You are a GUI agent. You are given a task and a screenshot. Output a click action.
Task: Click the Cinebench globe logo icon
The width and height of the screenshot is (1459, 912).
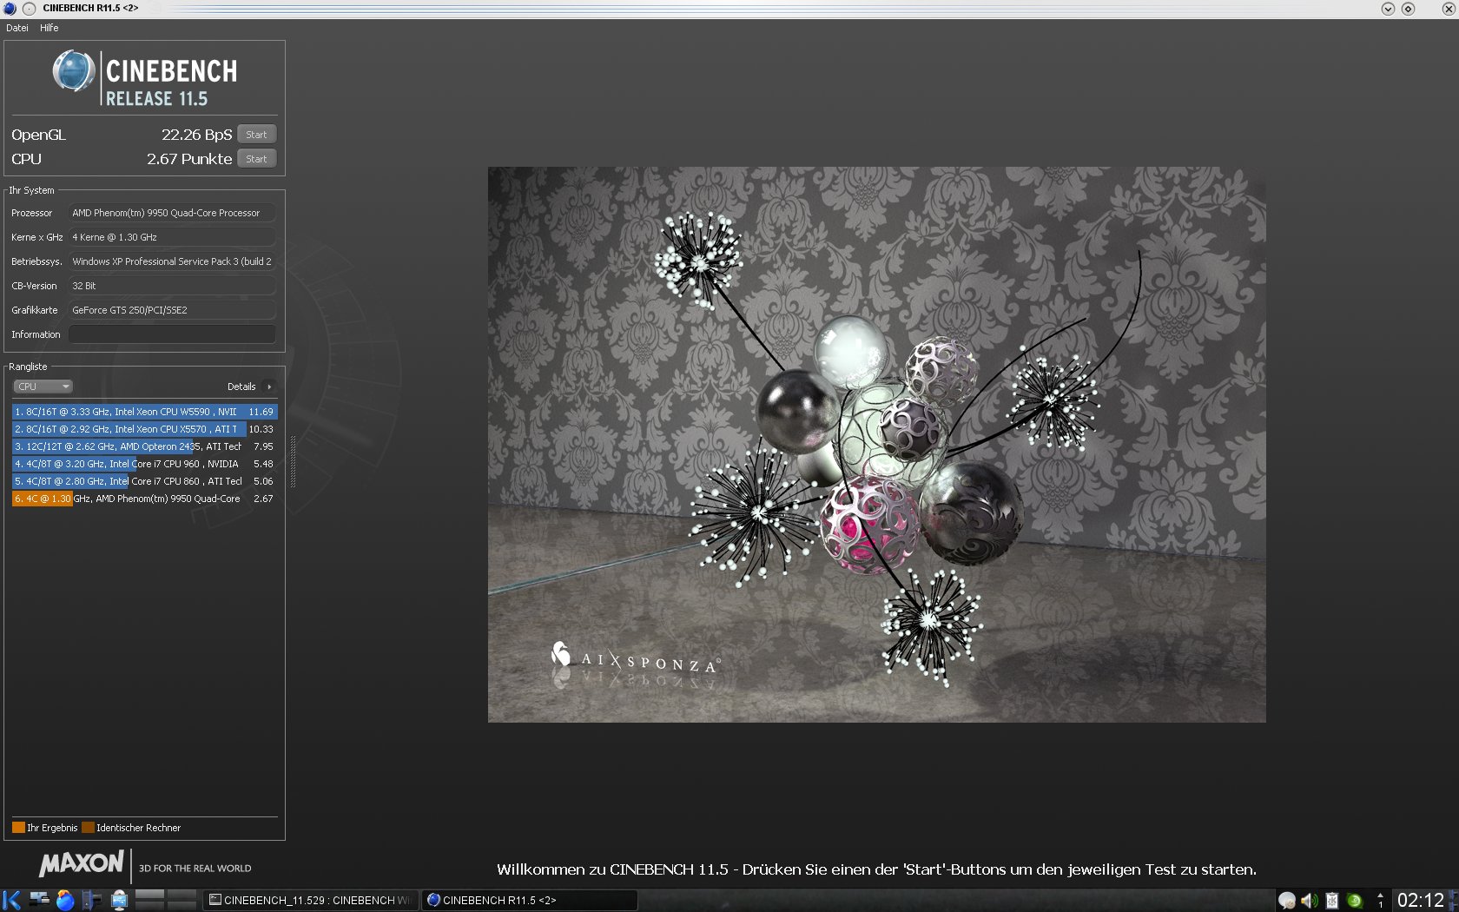(x=73, y=71)
